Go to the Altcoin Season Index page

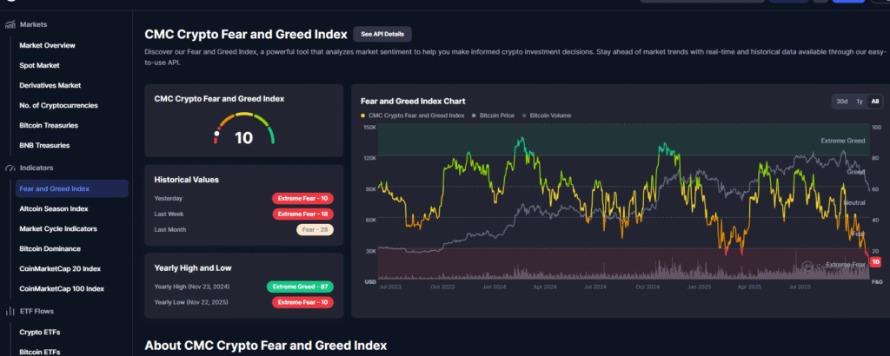tap(53, 208)
